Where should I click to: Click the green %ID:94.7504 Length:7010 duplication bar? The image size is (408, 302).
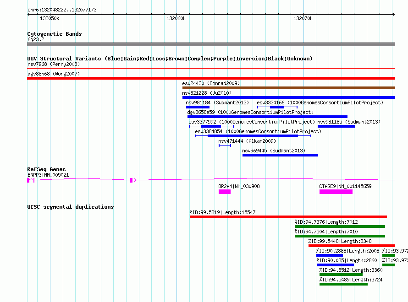[x=340, y=236]
